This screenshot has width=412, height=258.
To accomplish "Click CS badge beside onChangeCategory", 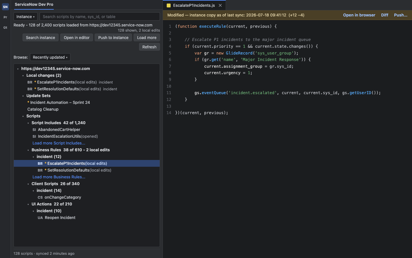I will pos(40,197).
